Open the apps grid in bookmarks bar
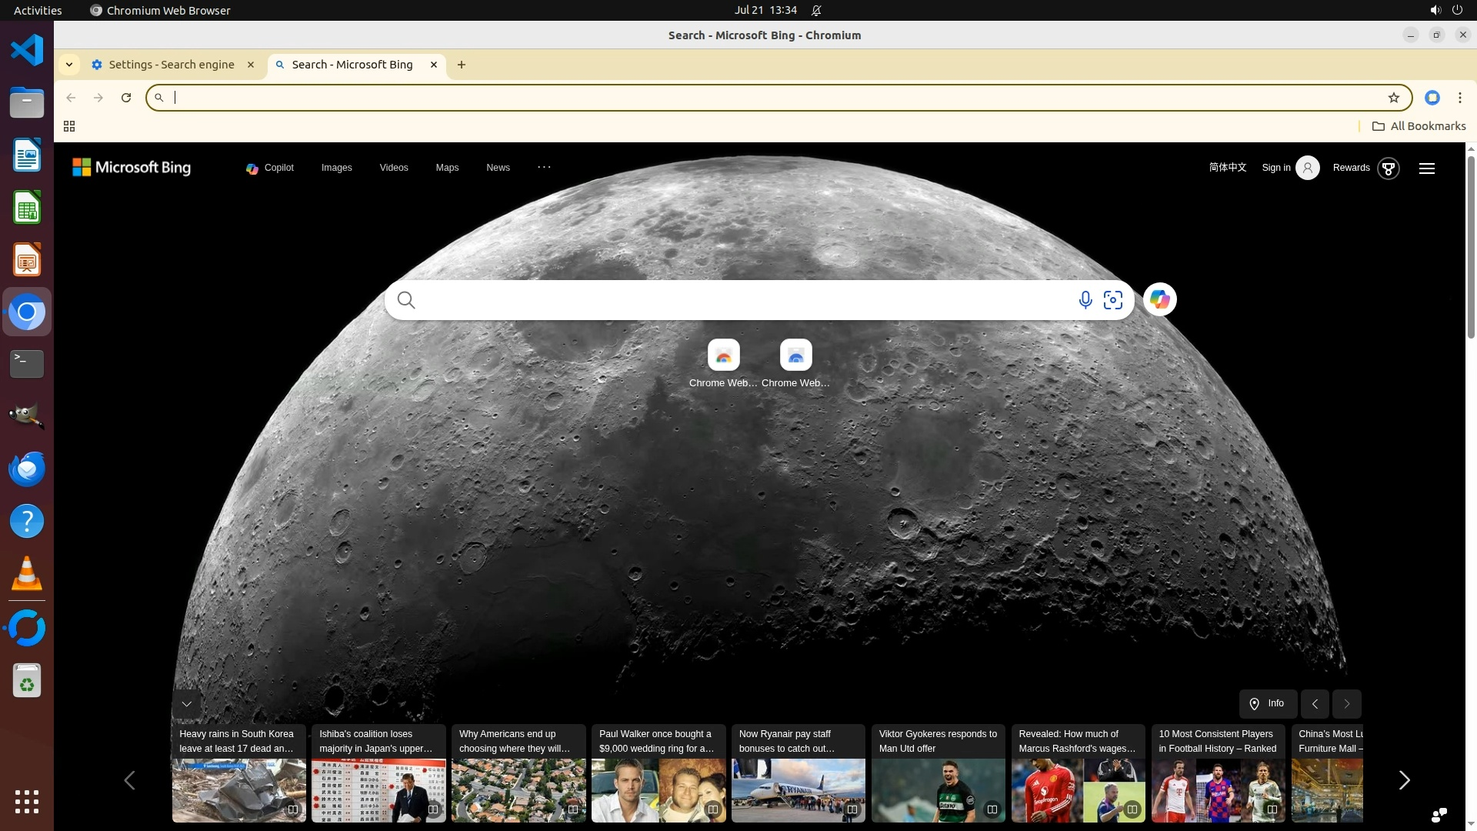Screen dimensions: 1477x831 (69, 126)
